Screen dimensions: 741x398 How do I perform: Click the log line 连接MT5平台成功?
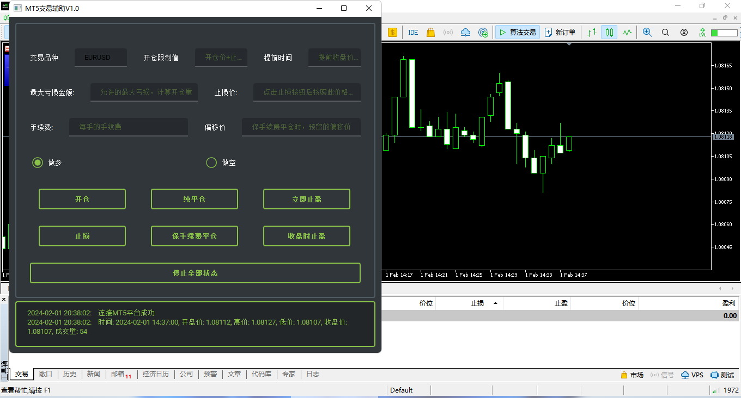126,313
